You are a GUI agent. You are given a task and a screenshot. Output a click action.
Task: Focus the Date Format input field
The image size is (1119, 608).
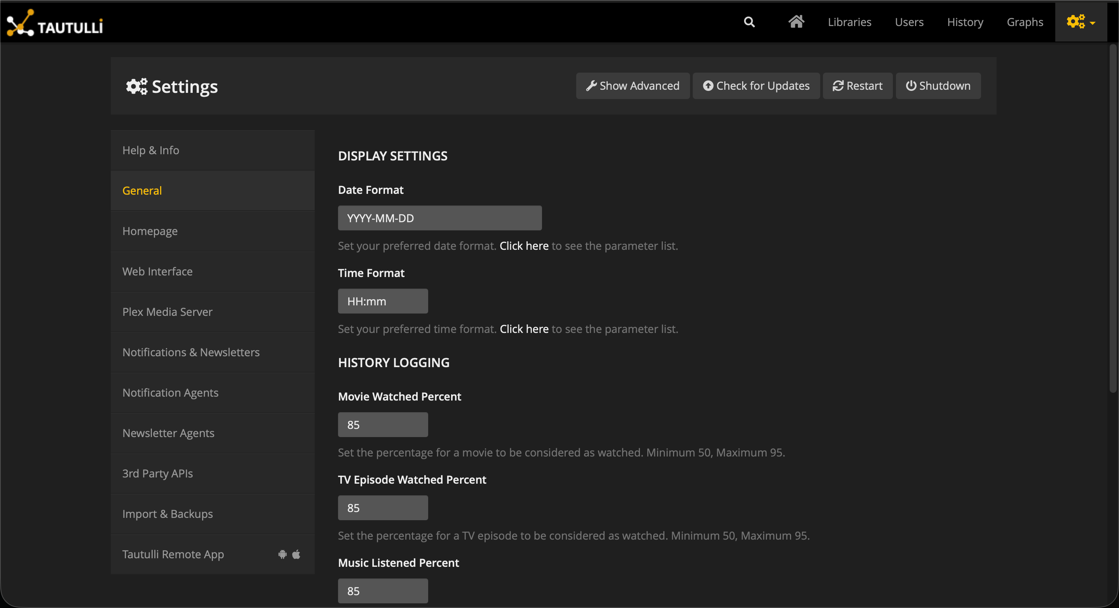[x=439, y=218]
